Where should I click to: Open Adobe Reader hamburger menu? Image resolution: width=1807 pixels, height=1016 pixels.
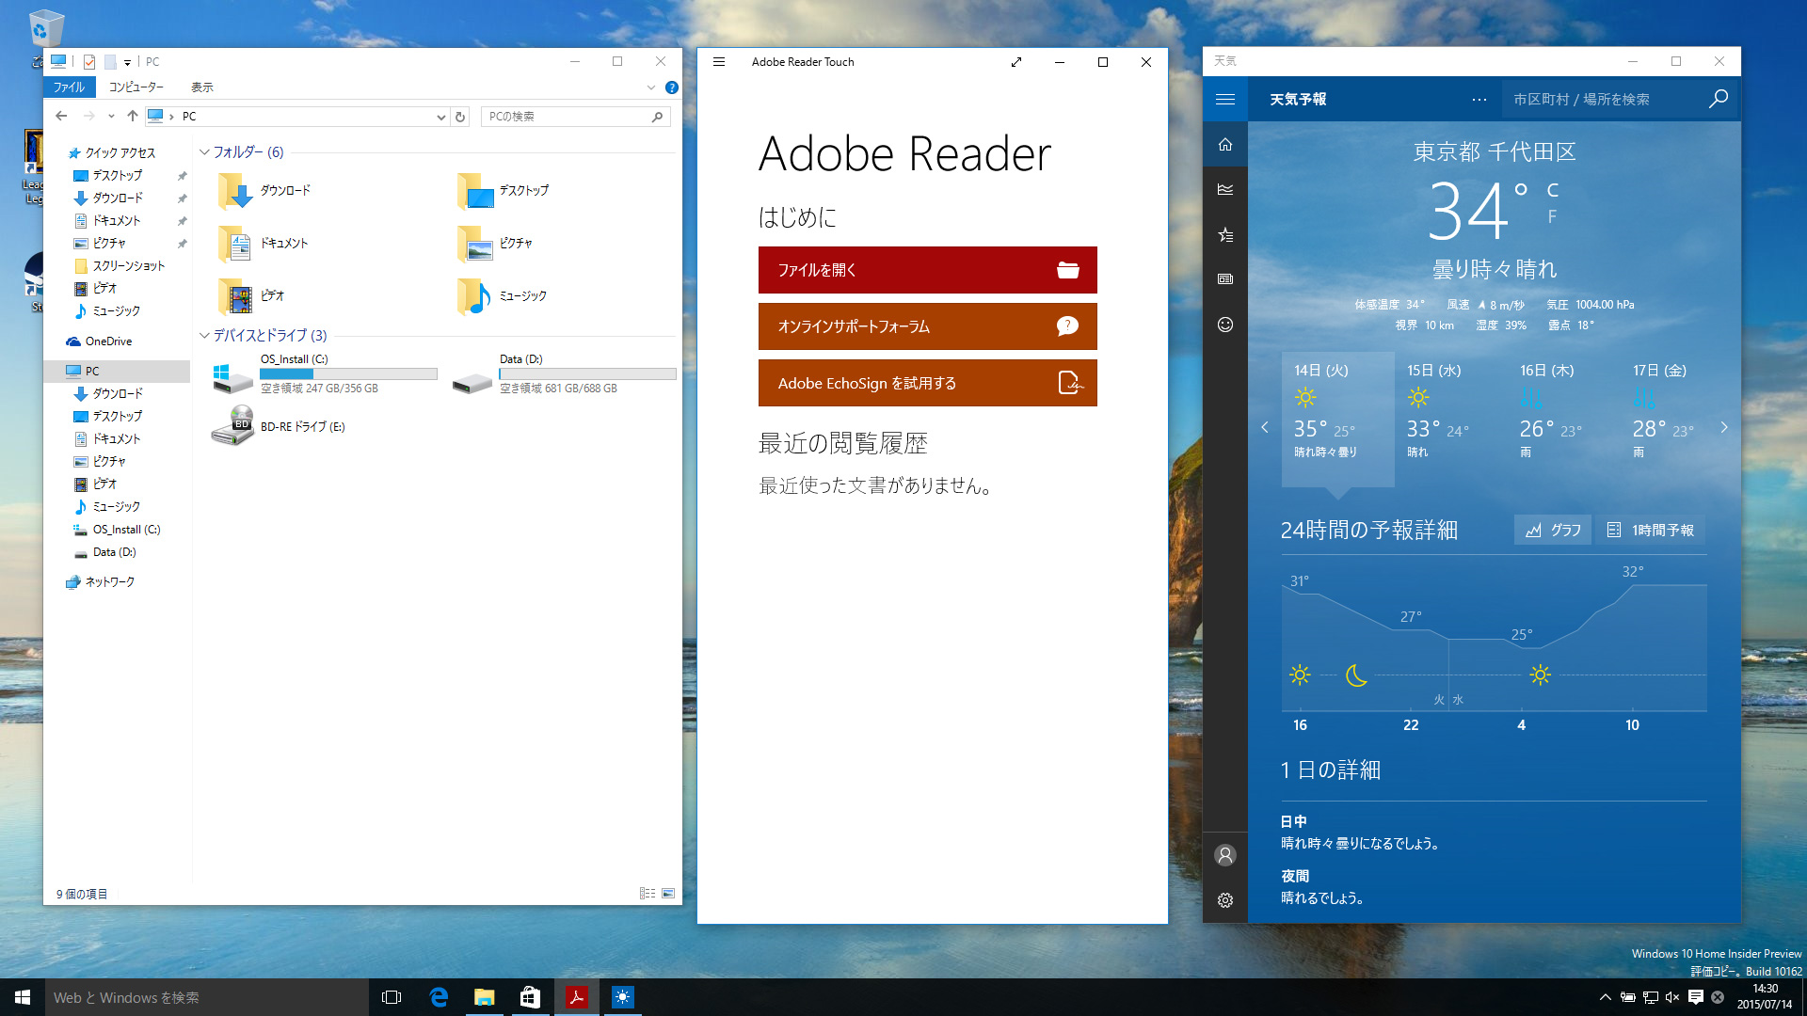tap(719, 62)
